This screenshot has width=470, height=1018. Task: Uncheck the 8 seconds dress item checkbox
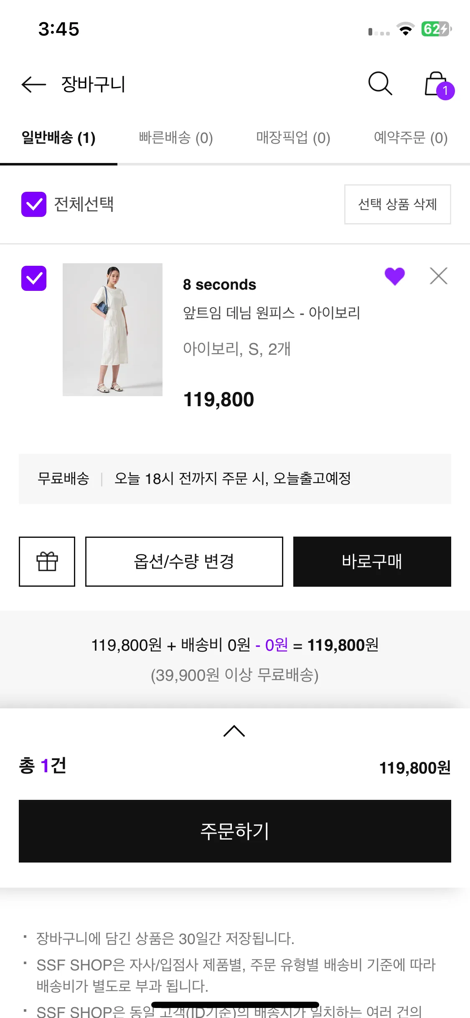point(34,278)
